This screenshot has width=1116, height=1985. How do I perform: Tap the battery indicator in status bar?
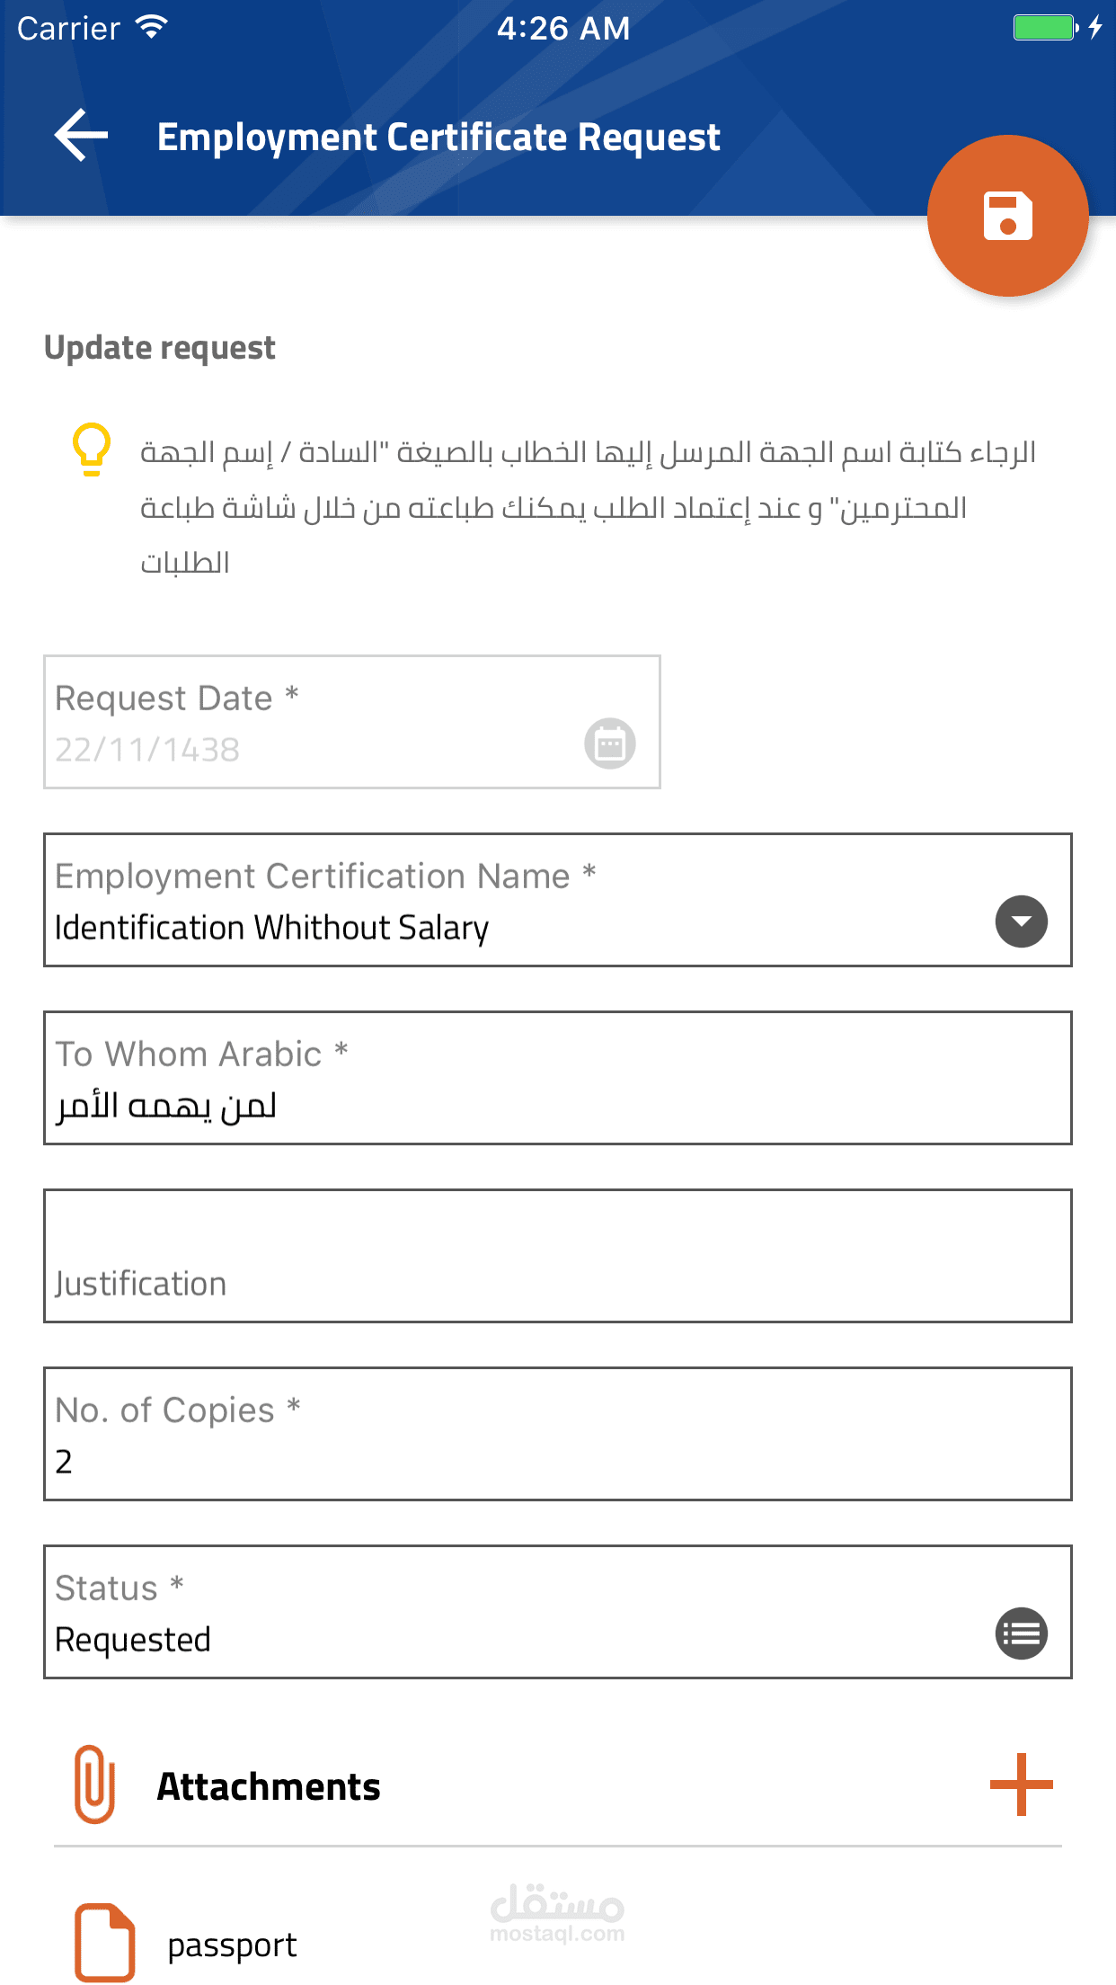(x=1045, y=28)
